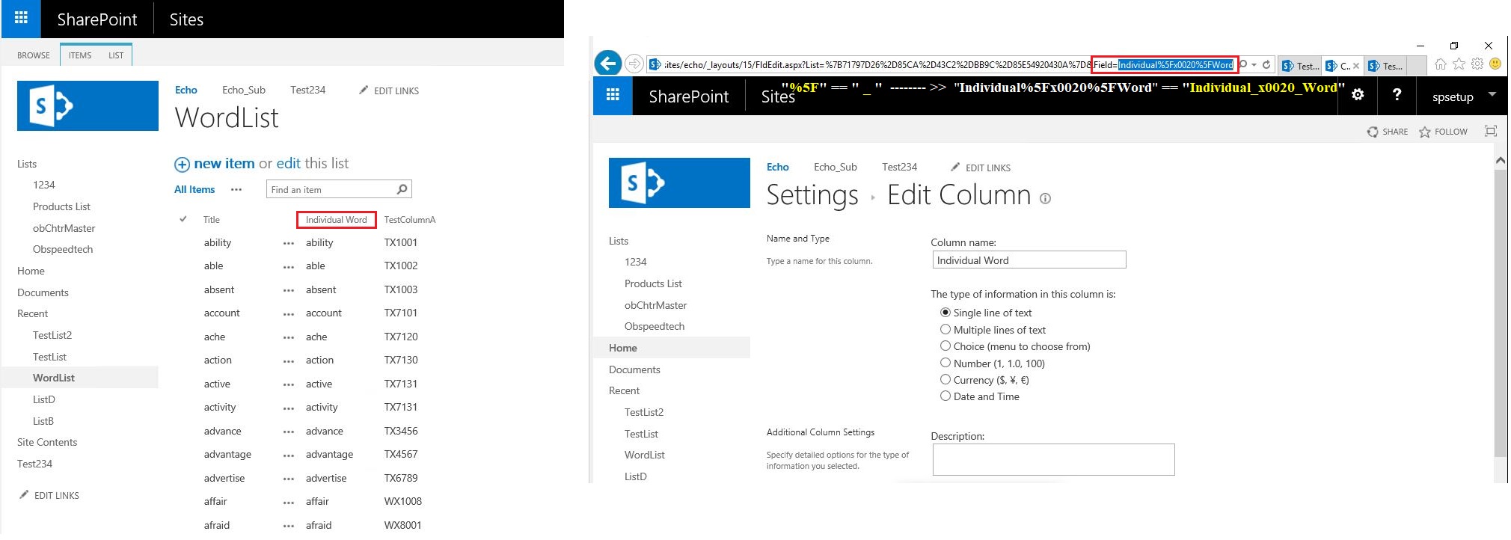Open Echo_Sub in WordList top navigation
This screenshot has height=540, width=1511.
244,90
